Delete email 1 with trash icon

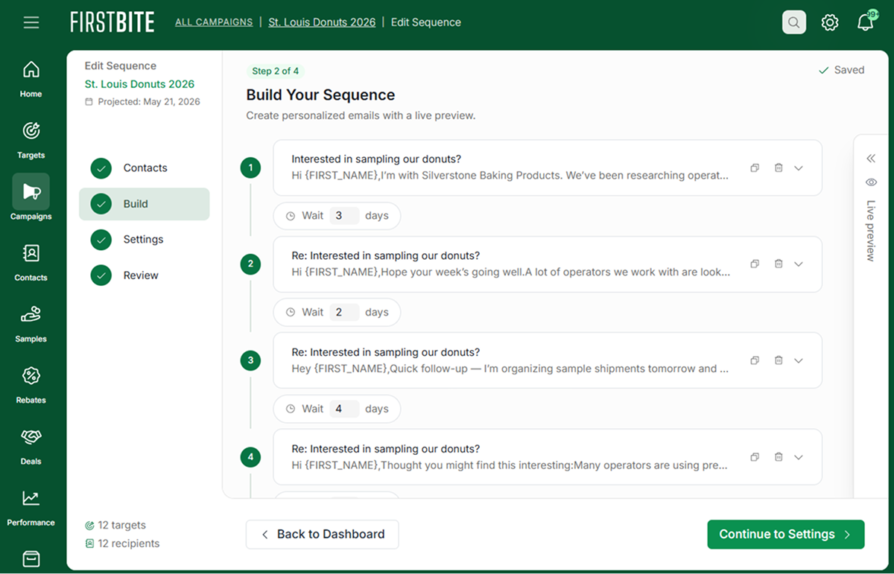click(x=779, y=168)
